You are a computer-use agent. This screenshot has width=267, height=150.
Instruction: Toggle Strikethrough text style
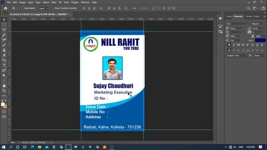coord(262,45)
